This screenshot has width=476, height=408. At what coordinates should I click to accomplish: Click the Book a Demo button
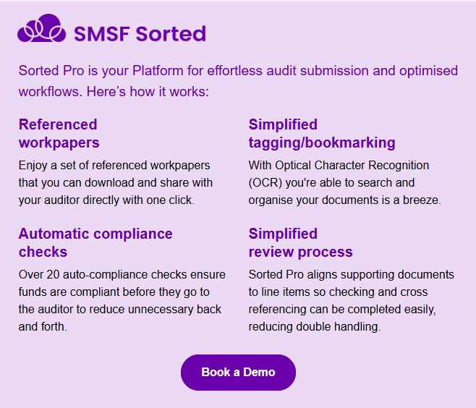238,372
